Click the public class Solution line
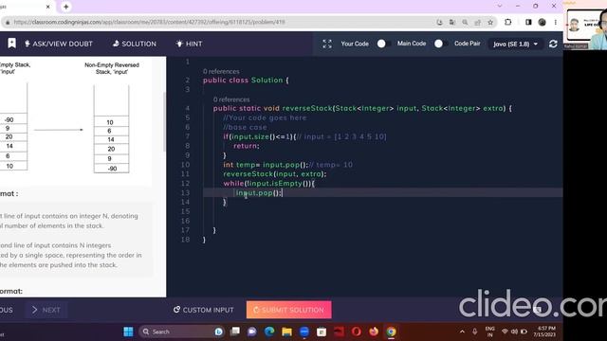Screen dimensions: 607x341 [x=246, y=80]
